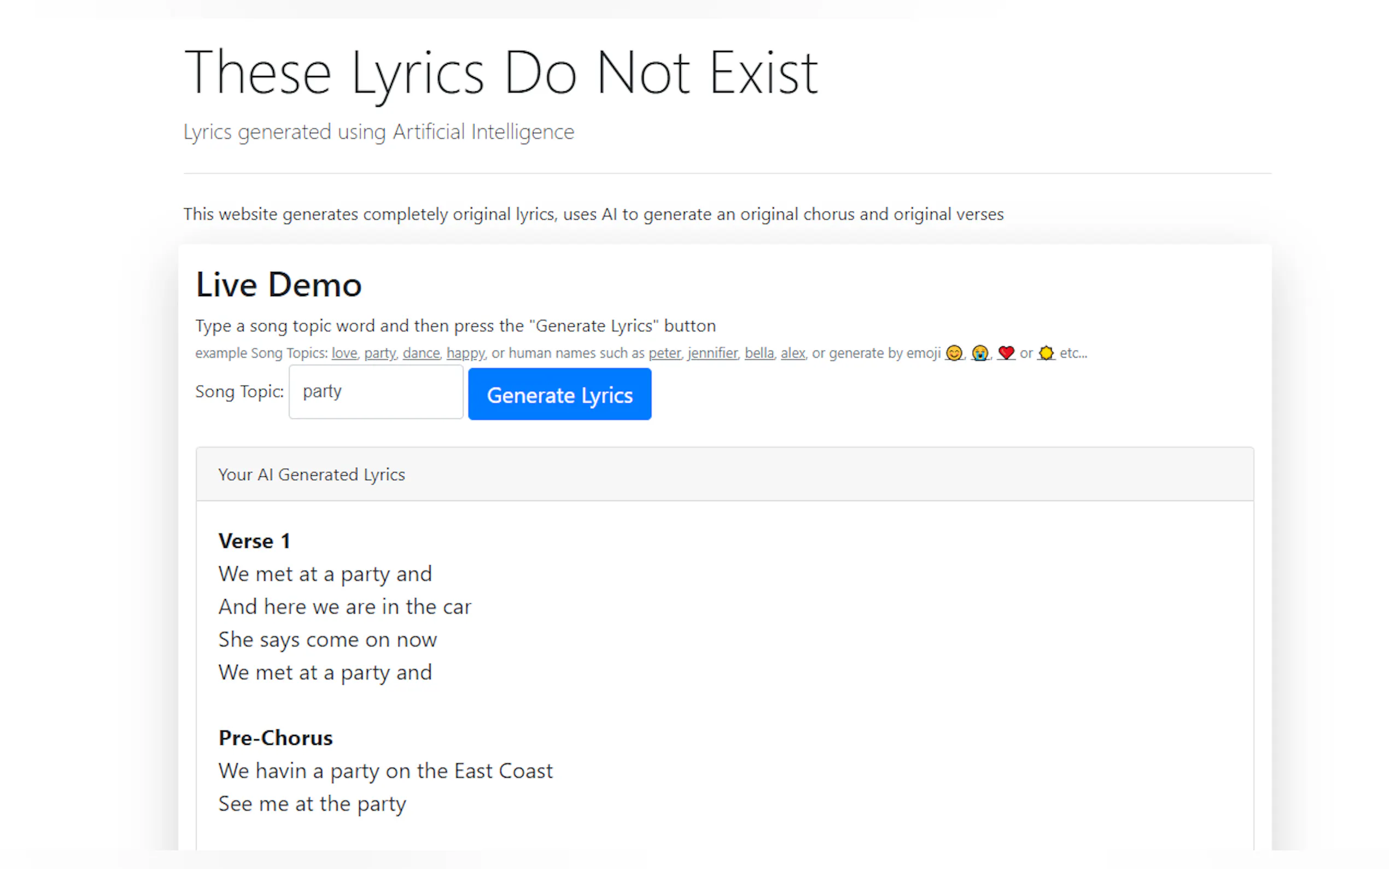The height and width of the screenshot is (869, 1389).
Task: Choose the 'bella' name link
Action: click(758, 353)
